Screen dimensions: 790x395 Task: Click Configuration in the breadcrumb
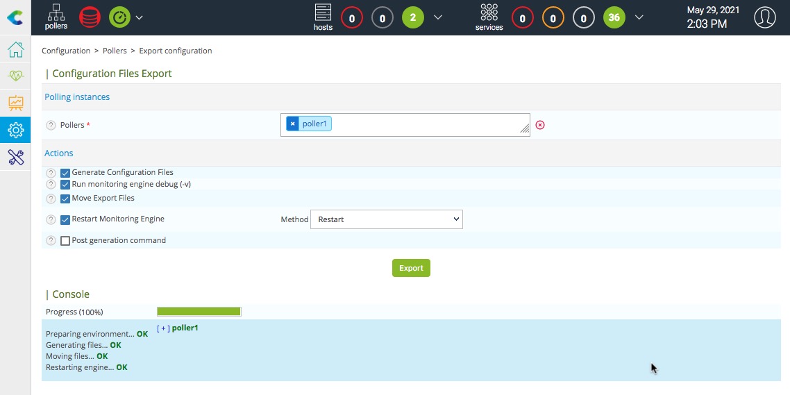click(66, 51)
